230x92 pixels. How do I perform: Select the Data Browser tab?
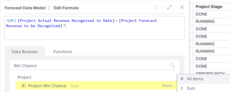(x=25, y=52)
